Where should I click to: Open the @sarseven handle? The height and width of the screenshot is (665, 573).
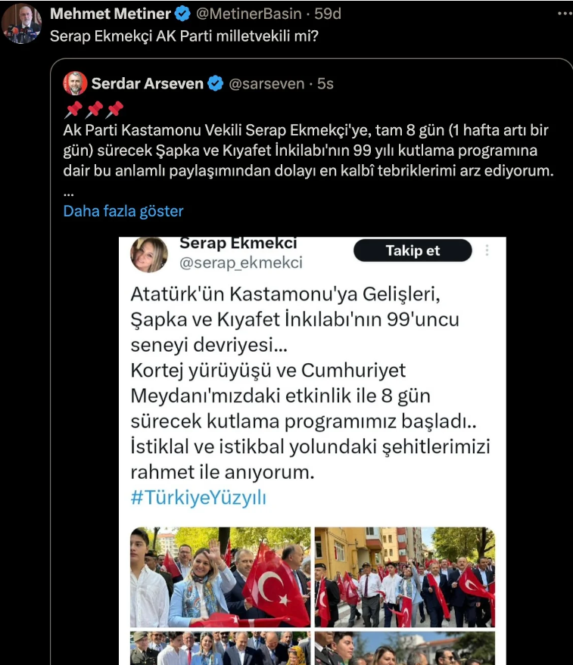tap(266, 83)
